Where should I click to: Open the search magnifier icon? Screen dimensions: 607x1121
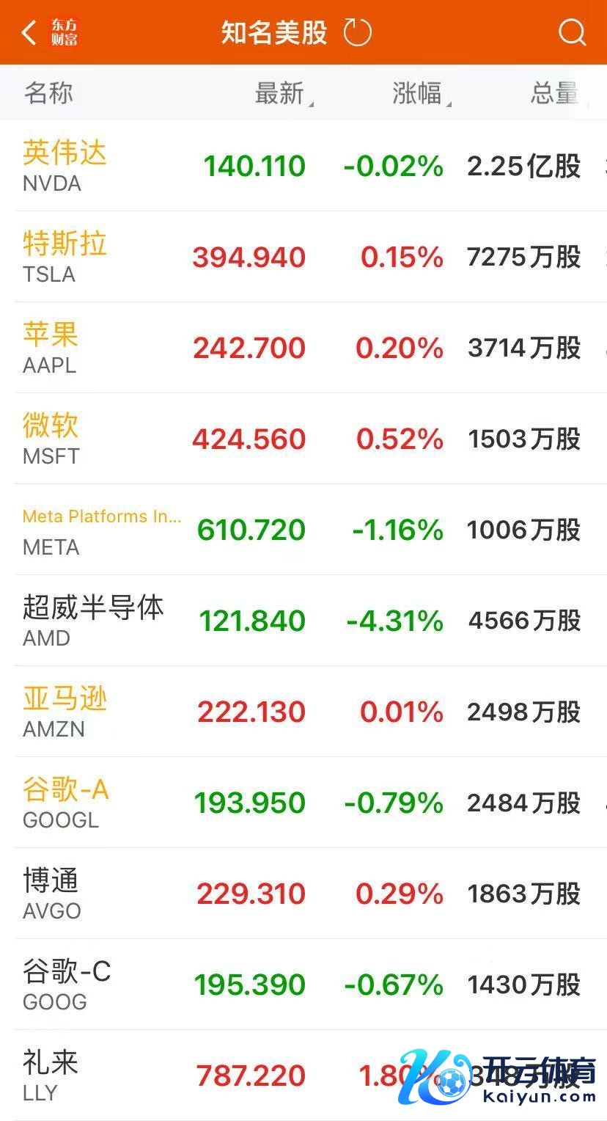(x=571, y=32)
